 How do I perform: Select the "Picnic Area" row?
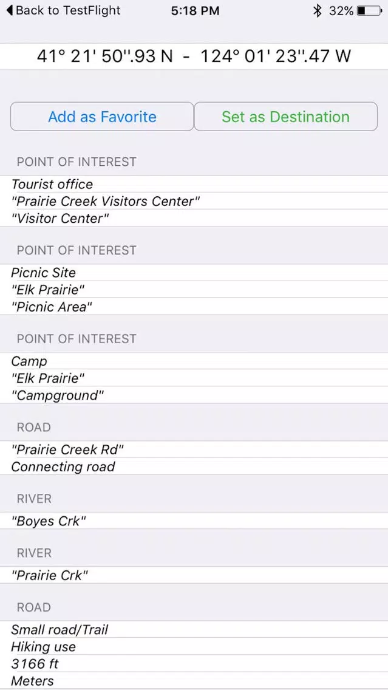pyautogui.click(x=194, y=307)
